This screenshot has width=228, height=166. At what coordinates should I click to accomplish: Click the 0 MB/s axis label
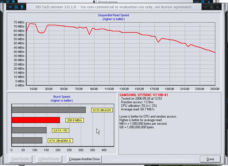coord(20,85)
